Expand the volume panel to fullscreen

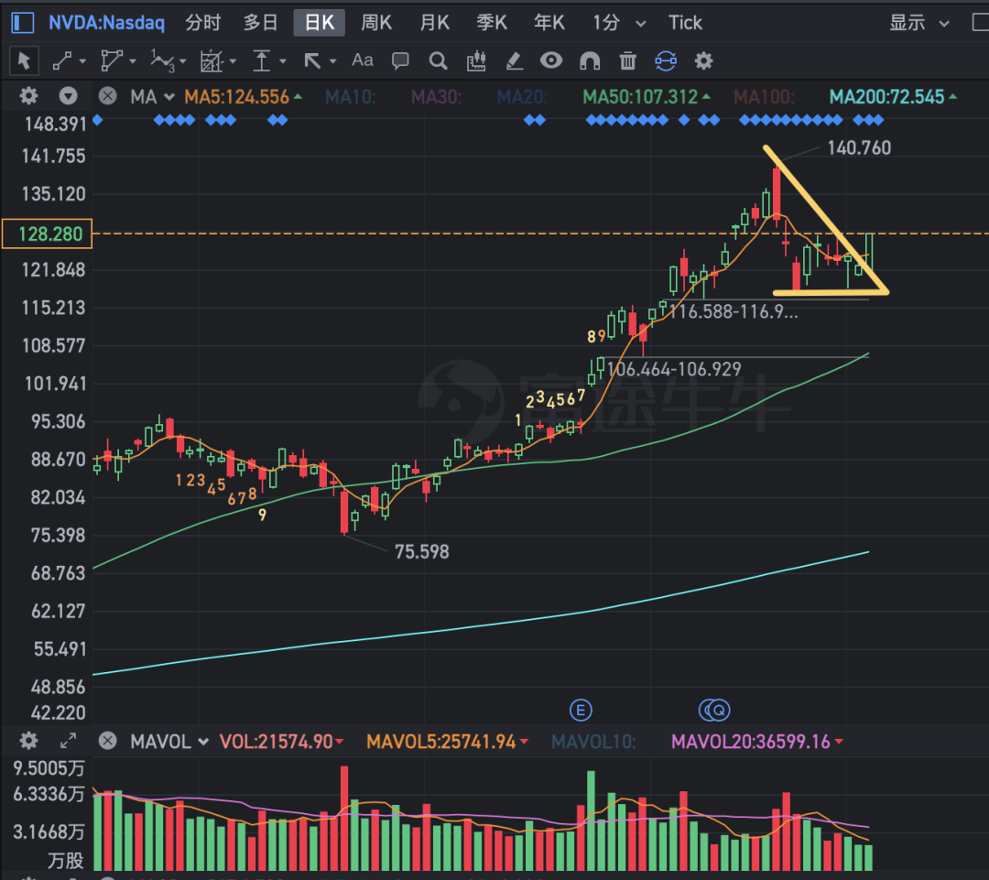pyautogui.click(x=68, y=741)
